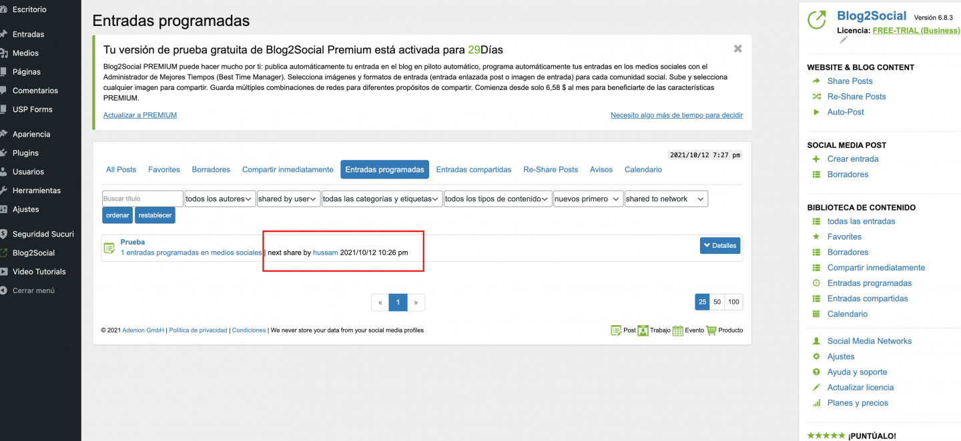Click the play icon beside Auto-Post
This screenshot has width=961, height=441.
pos(816,112)
